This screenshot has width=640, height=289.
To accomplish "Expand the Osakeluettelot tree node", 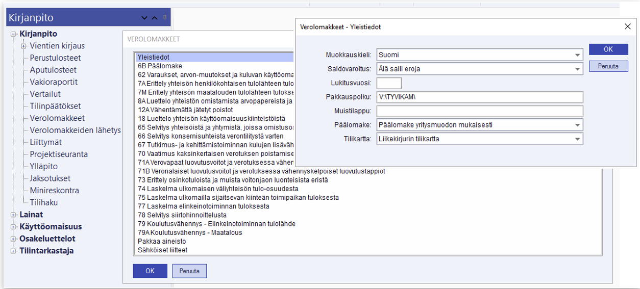I will pyautogui.click(x=13, y=239).
